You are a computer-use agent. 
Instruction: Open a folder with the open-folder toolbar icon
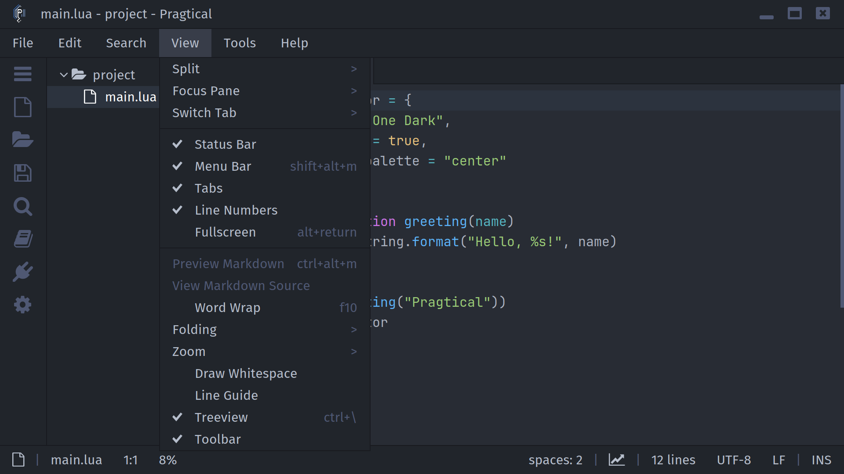[22, 140]
